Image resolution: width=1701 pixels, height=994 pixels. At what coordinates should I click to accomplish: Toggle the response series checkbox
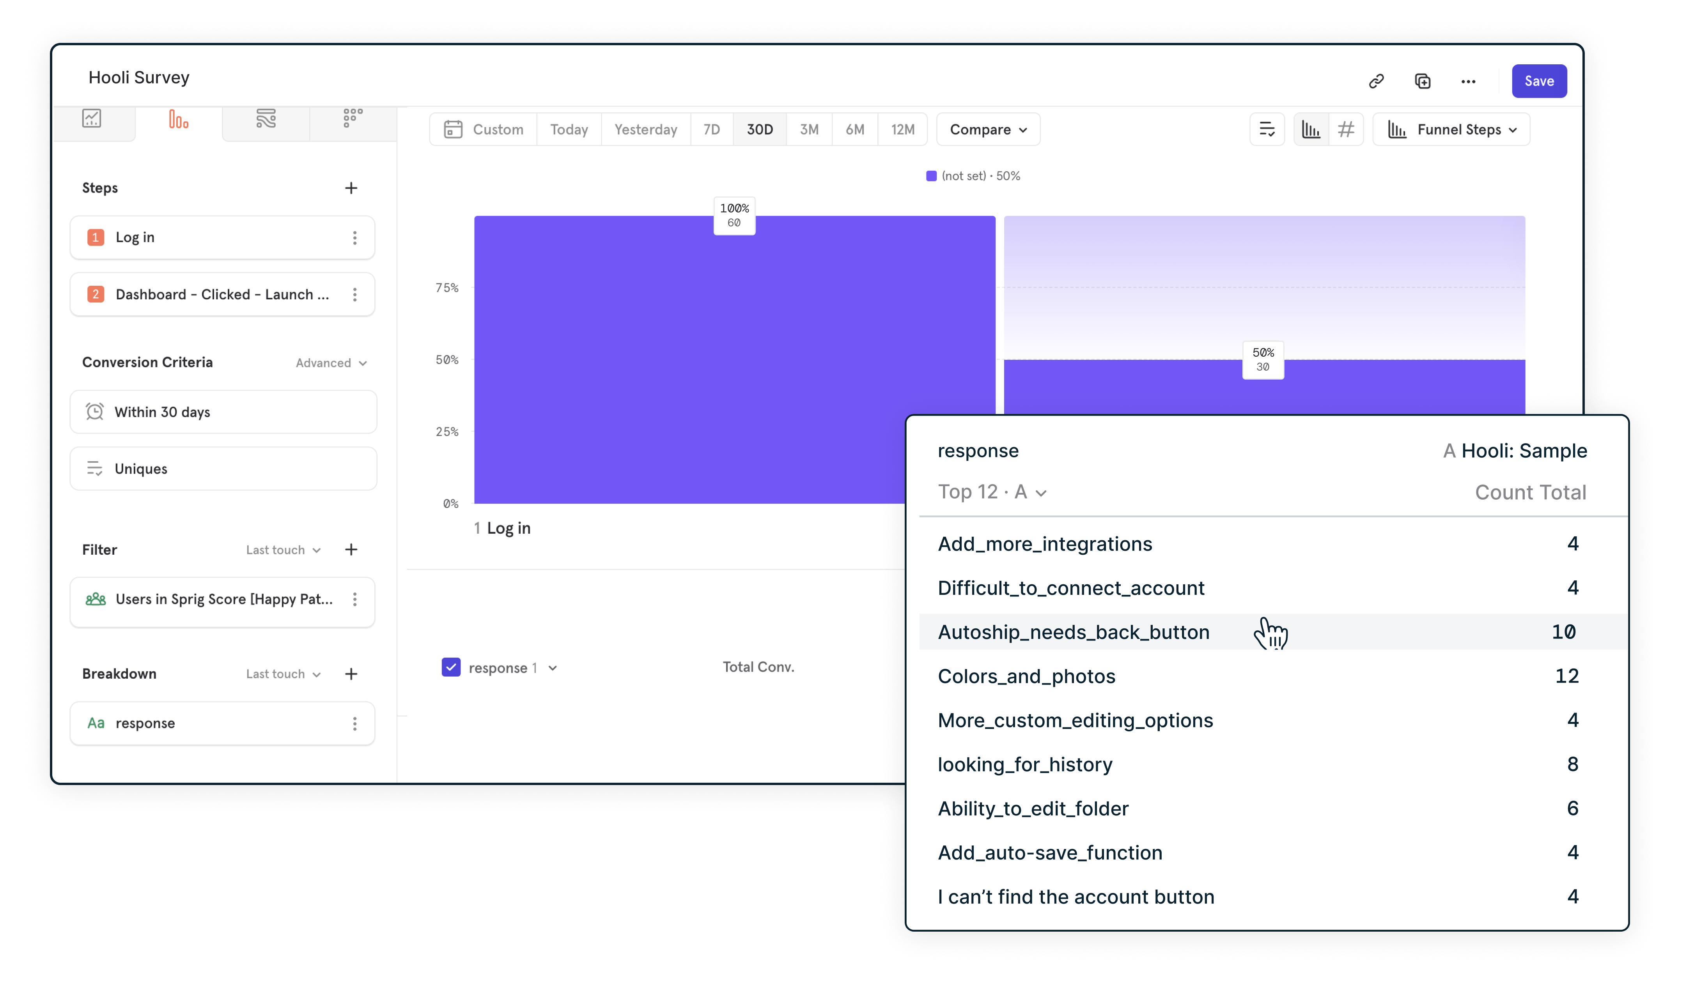(x=451, y=667)
